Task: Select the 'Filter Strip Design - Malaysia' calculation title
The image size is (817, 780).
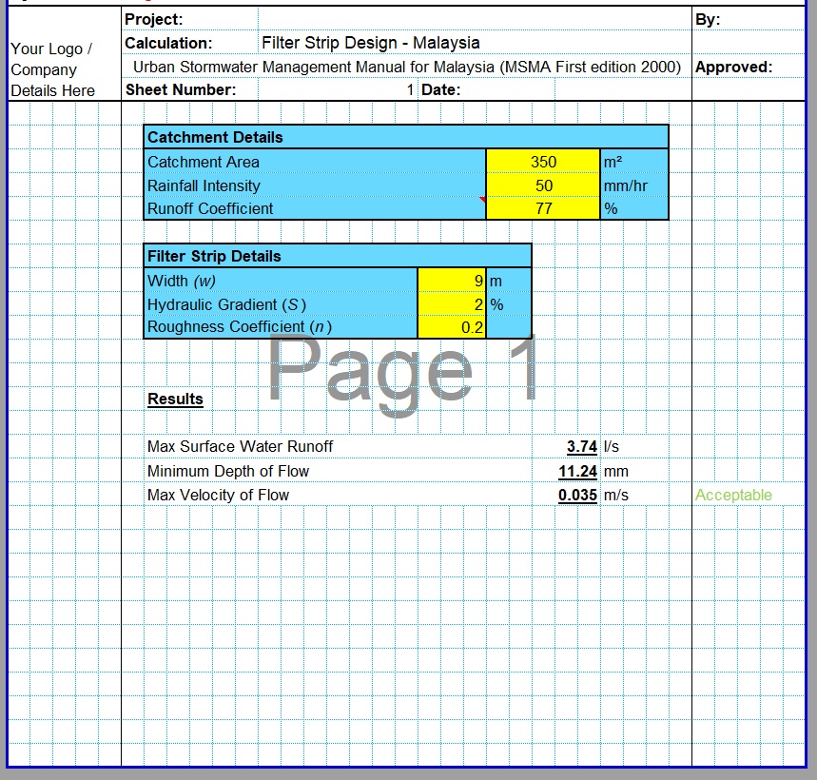Action: (370, 43)
